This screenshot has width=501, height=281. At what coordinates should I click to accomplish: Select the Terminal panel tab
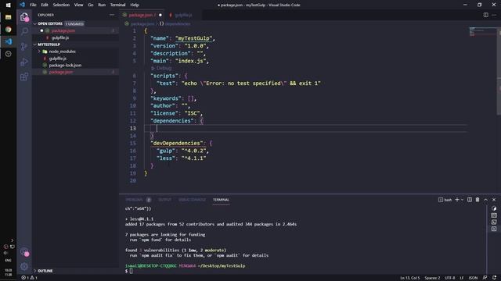[x=221, y=200]
